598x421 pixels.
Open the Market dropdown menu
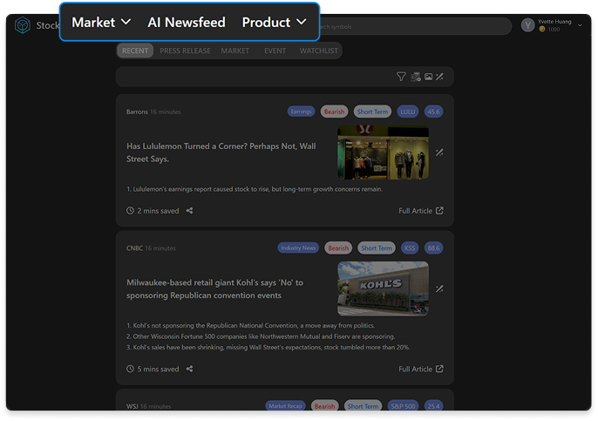point(101,22)
